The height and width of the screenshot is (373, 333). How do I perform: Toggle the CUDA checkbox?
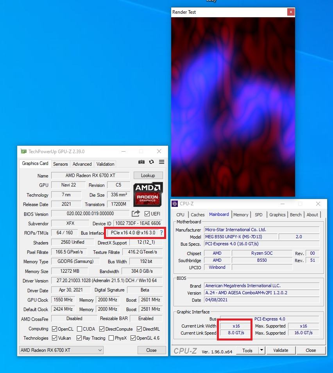[79, 329]
